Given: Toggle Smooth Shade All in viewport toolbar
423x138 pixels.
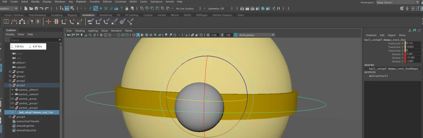Looking at the screenshot, I should [138, 35].
